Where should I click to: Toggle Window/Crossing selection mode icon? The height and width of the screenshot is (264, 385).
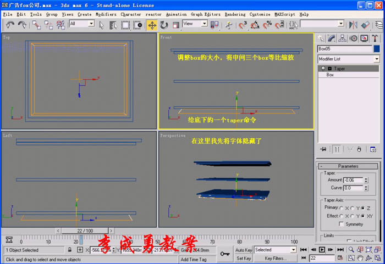137,25
